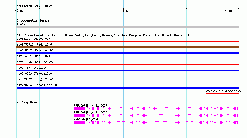
Task: Click the brown bar for esv2758926
Action: [x=128, y=47]
